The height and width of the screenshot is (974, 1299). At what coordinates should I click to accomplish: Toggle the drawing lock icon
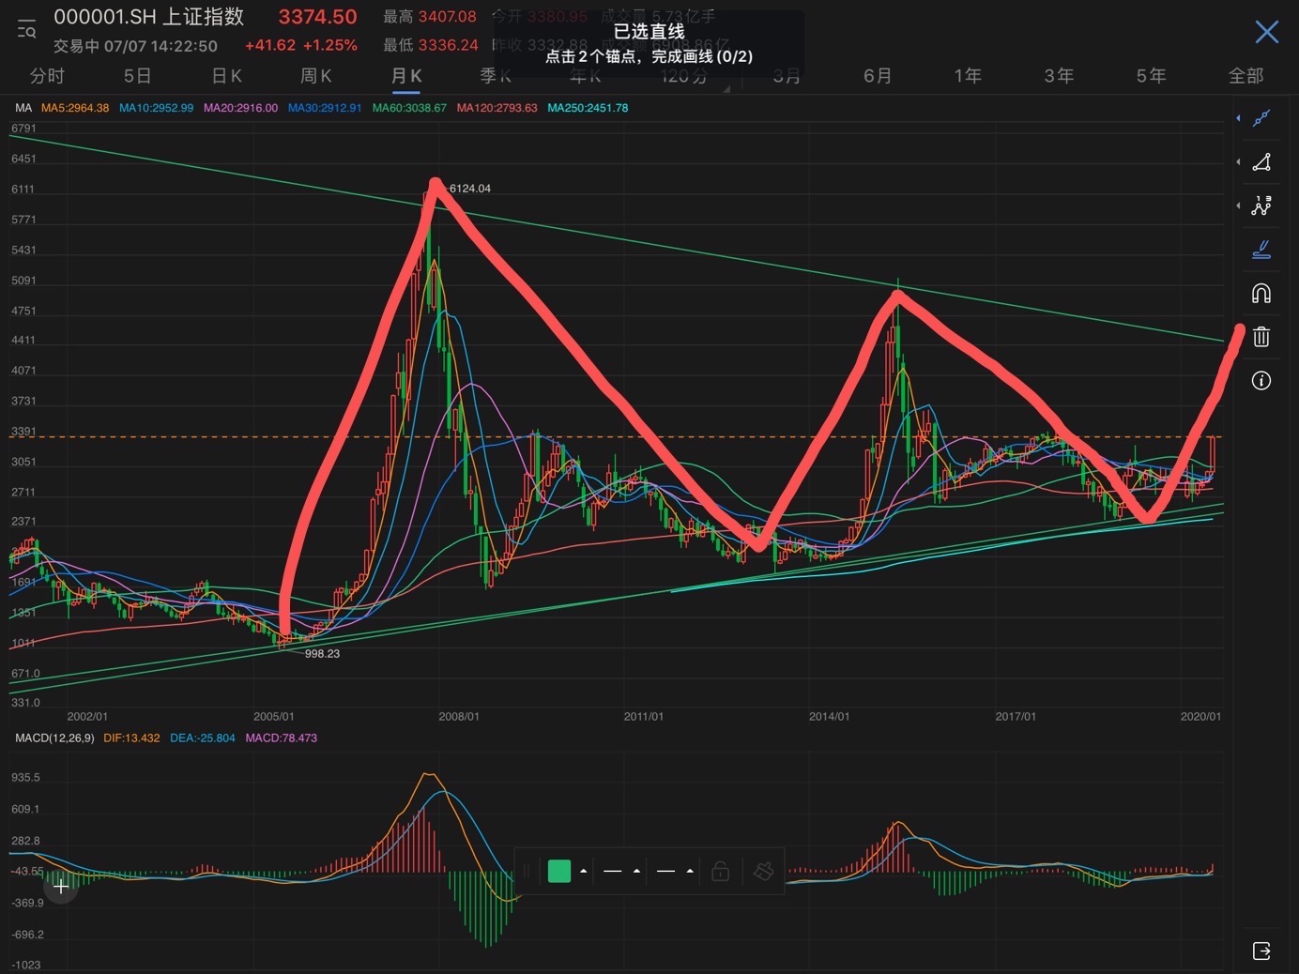pos(720,872)
